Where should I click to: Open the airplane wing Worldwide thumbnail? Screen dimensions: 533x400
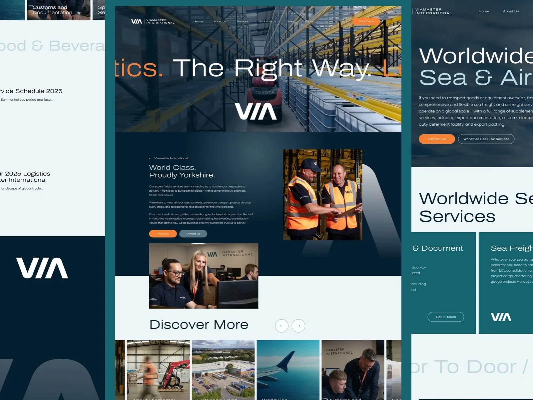click(x=288, y=369)
